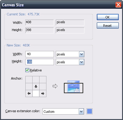Select the middle-right anchor cell
Screen dimensions: 123x120
click(x=43, y=87)
